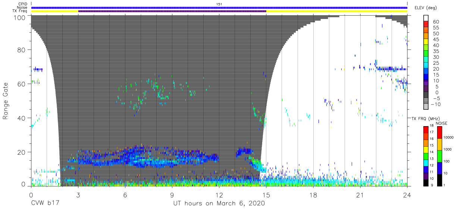Click the blue Noise indicator bar
The width and height of the screenshot is (458, 211).
(x=219, y=7)
